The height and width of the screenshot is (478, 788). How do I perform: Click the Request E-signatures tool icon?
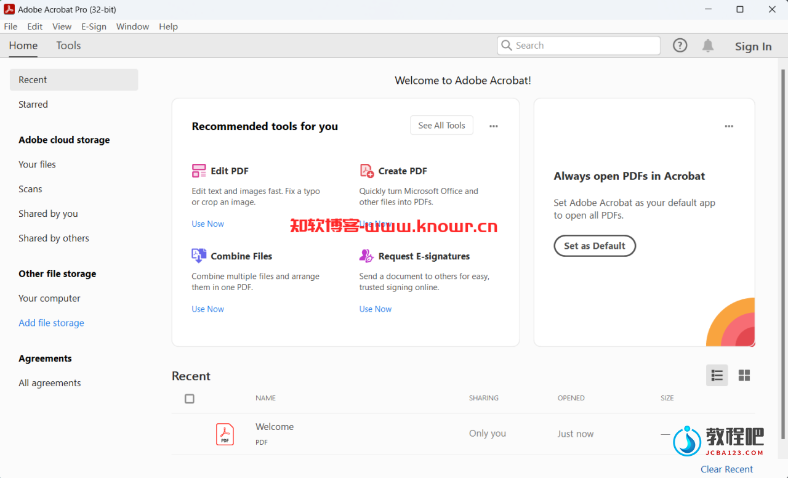367,256
